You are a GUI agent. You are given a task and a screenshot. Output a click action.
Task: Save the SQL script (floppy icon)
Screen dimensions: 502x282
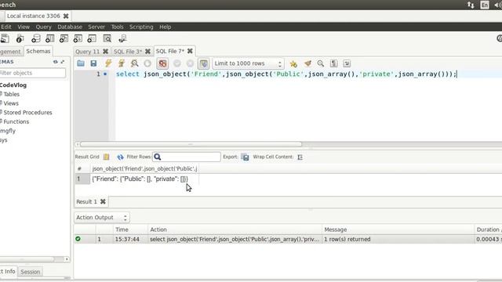tap(93, 63)
